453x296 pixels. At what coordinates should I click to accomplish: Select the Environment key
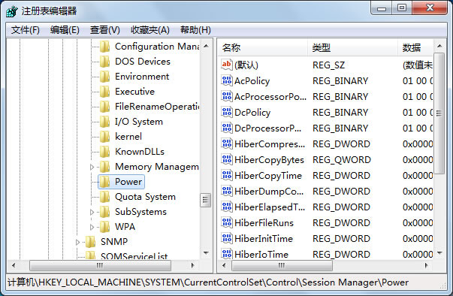[x=142, y=77]
